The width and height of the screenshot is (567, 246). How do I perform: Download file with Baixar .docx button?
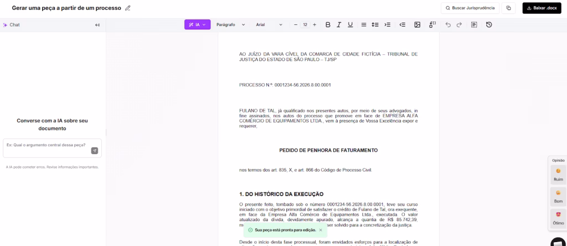[x=542, y=8]
